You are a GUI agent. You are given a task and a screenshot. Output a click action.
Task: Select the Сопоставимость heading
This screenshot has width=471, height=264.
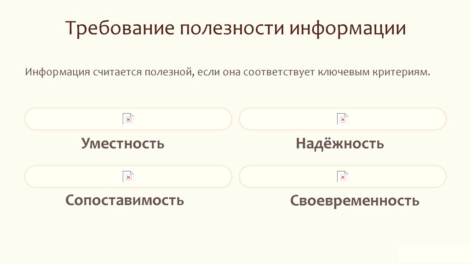(125, 200)
